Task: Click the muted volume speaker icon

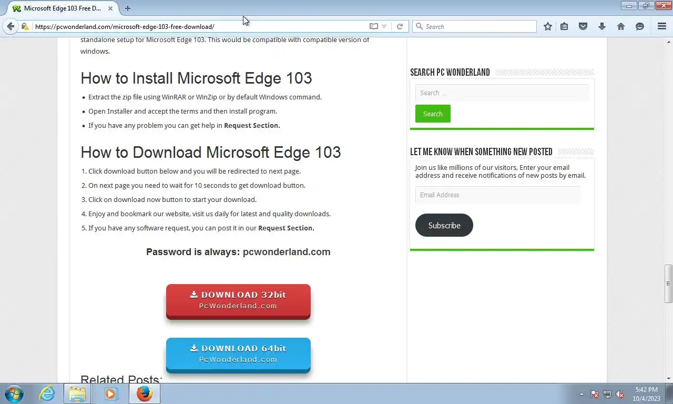Action: click(620, 394)
